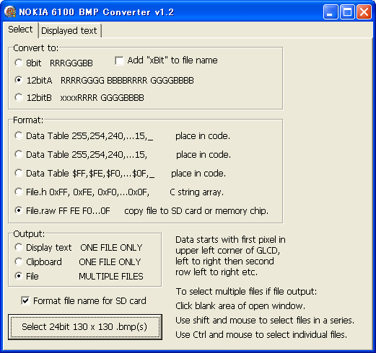The image size is (376, 353).
Task: Choose the 12bitA conversion radio button
Action: [19, 80]
